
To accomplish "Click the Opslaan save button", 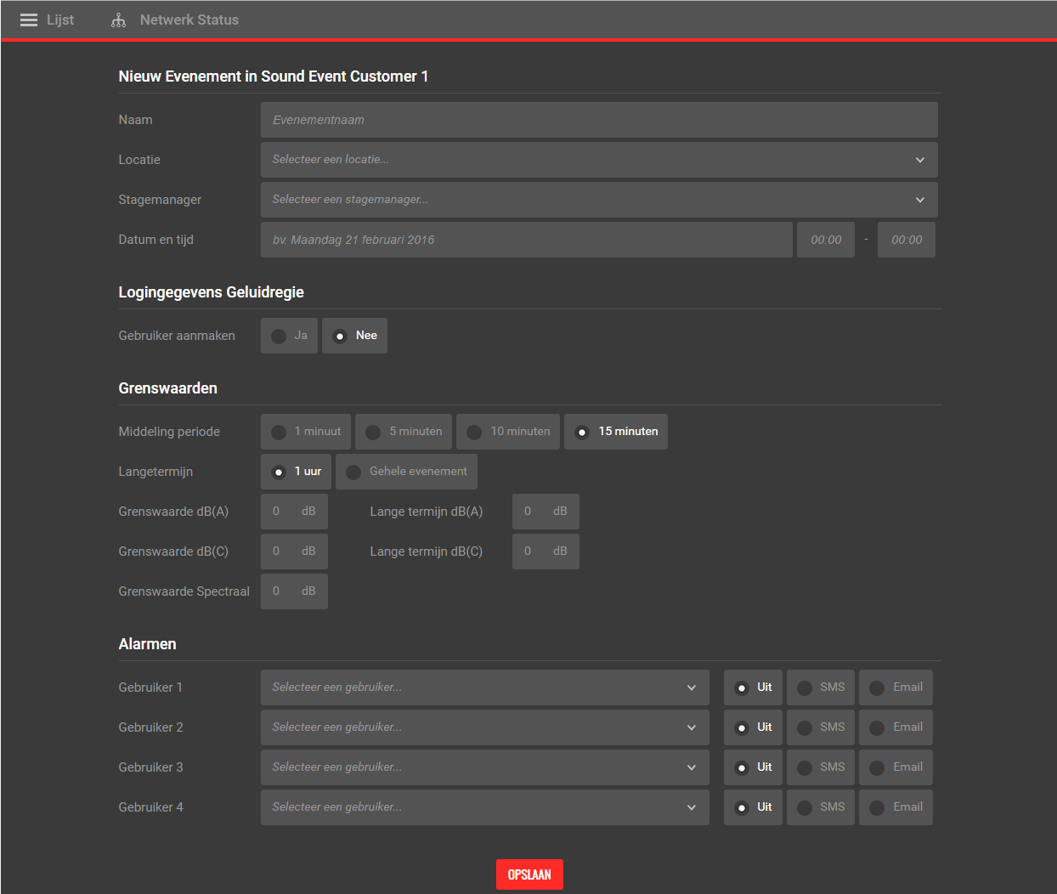I will tap(529, 874).
